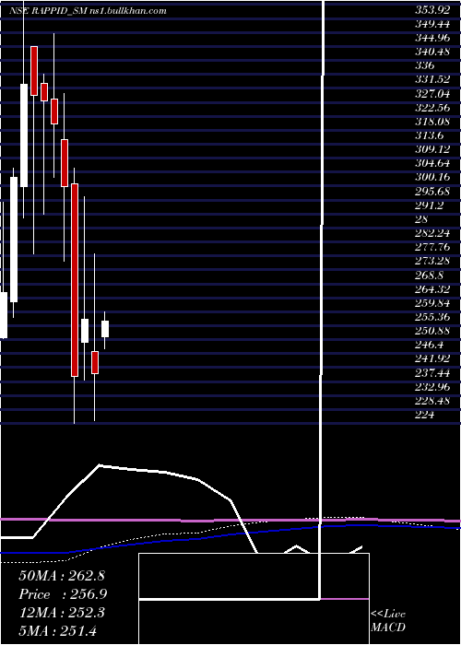Click the 255.36 price axis label
Screen dimensions: 461x645
tap(432, 318)
